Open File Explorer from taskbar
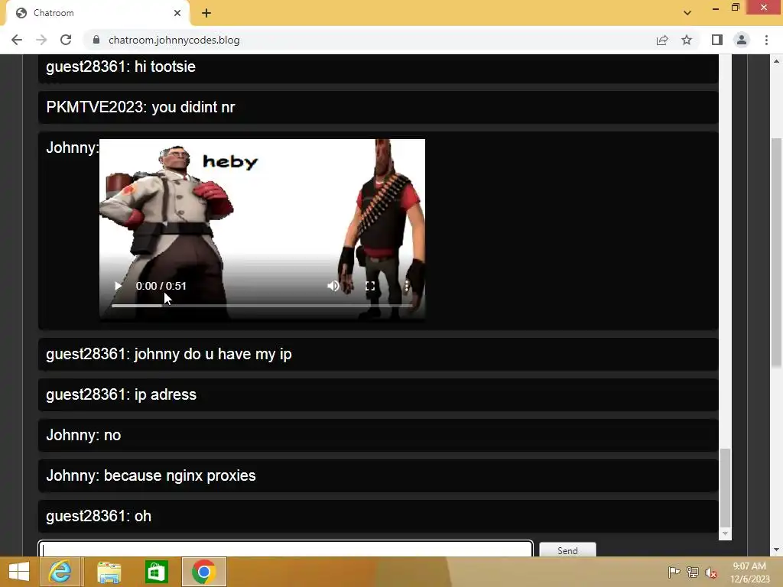Screen dimensions: 783x587 (109, 572)
